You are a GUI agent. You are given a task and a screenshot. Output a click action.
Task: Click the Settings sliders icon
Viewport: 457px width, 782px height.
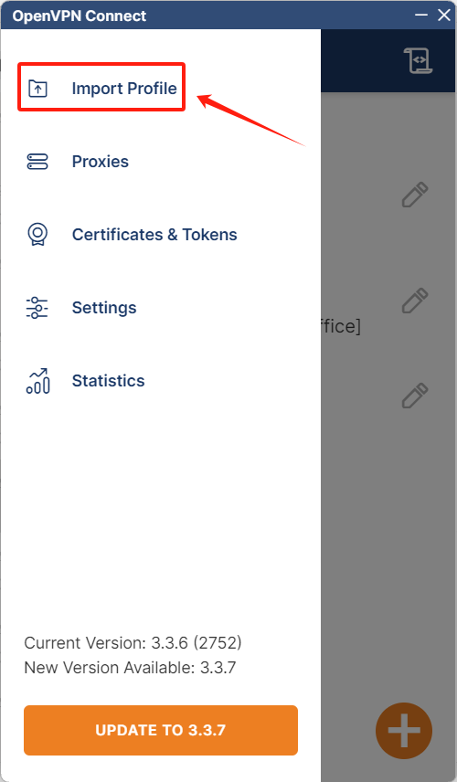[37, 308]
